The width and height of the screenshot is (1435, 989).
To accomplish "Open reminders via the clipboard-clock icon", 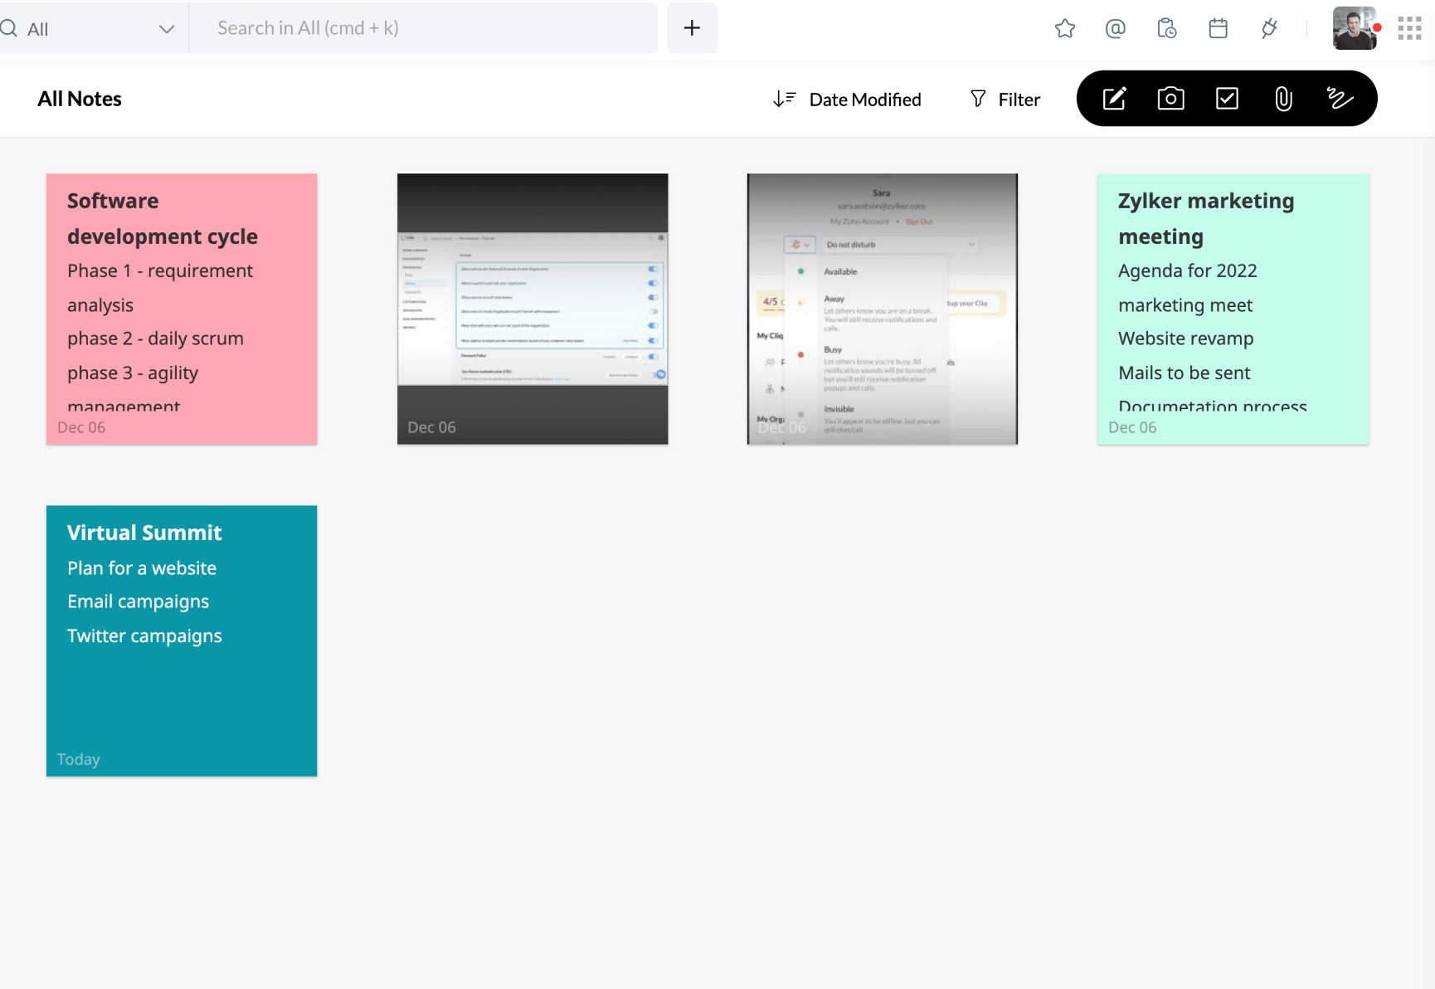I will click(x=1167, y=28).
